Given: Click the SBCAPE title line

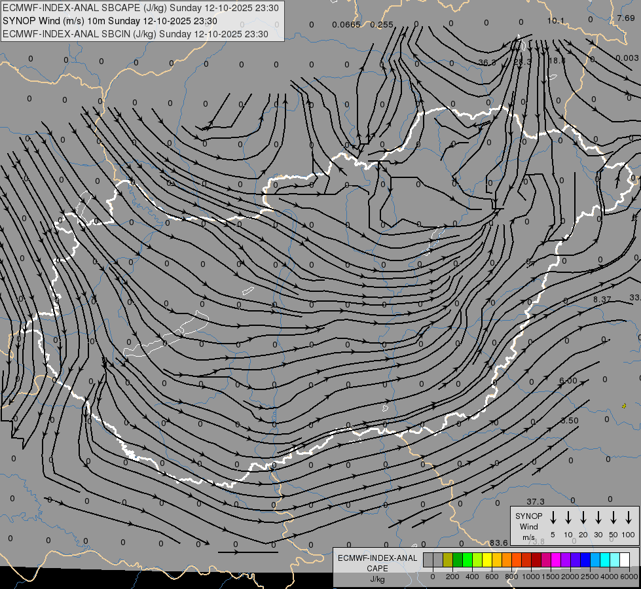Looking at the screenshot, I should [141, 8].
